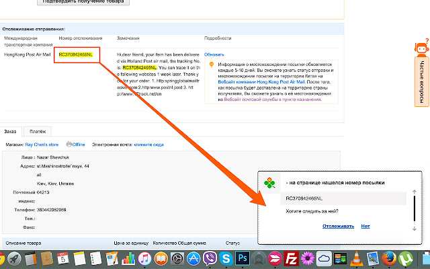Screen dimensions: 430x269
Task: Launch uTorrent from the dock
Action: 406,258
